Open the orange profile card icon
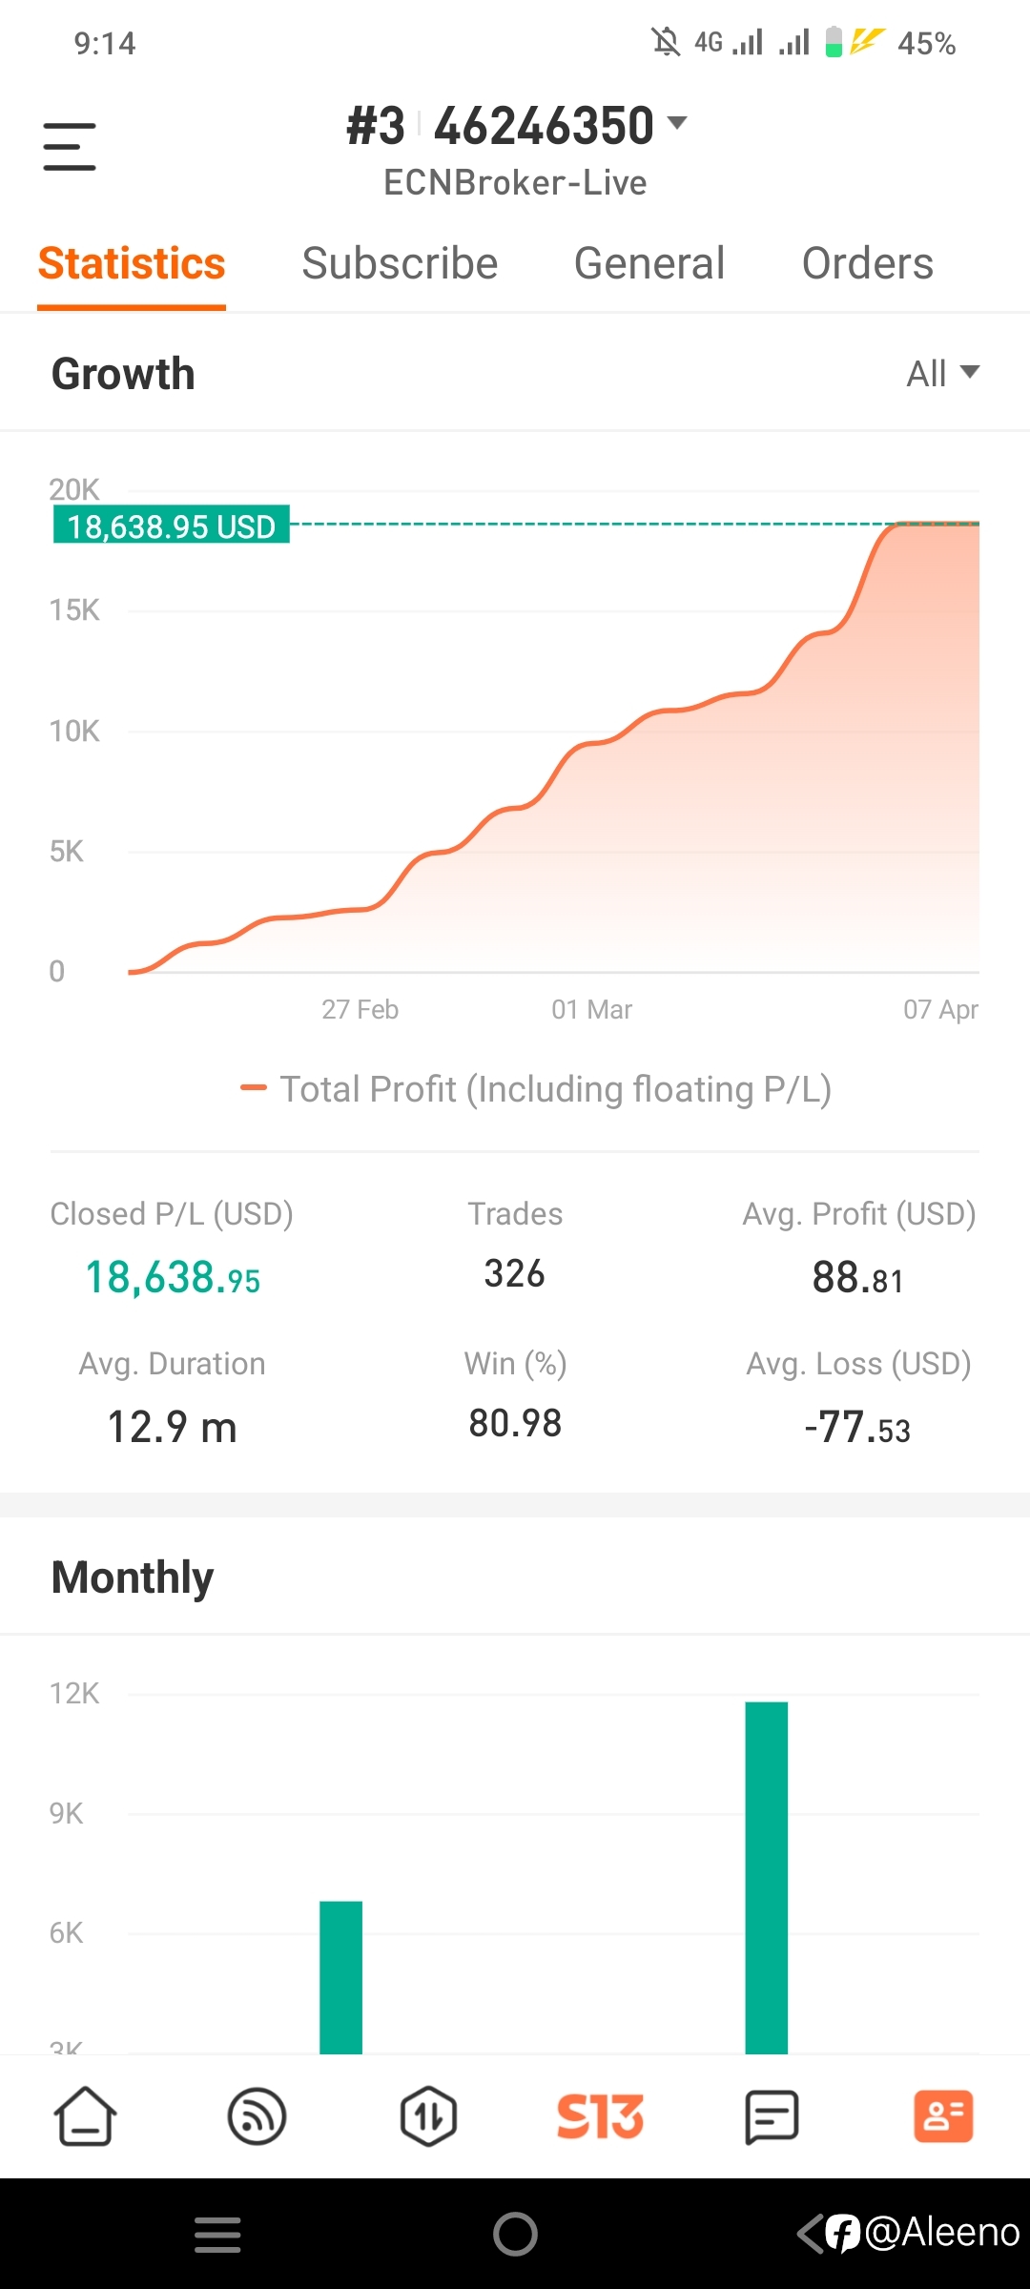Screen dimensions: 1030x2289 coord(943,2116)
